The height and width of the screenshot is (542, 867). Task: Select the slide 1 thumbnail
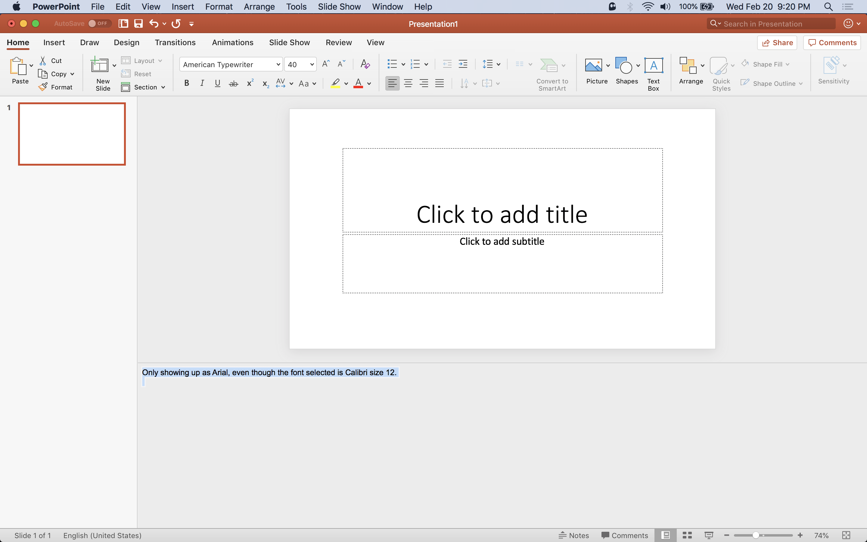tap(72, 134)
